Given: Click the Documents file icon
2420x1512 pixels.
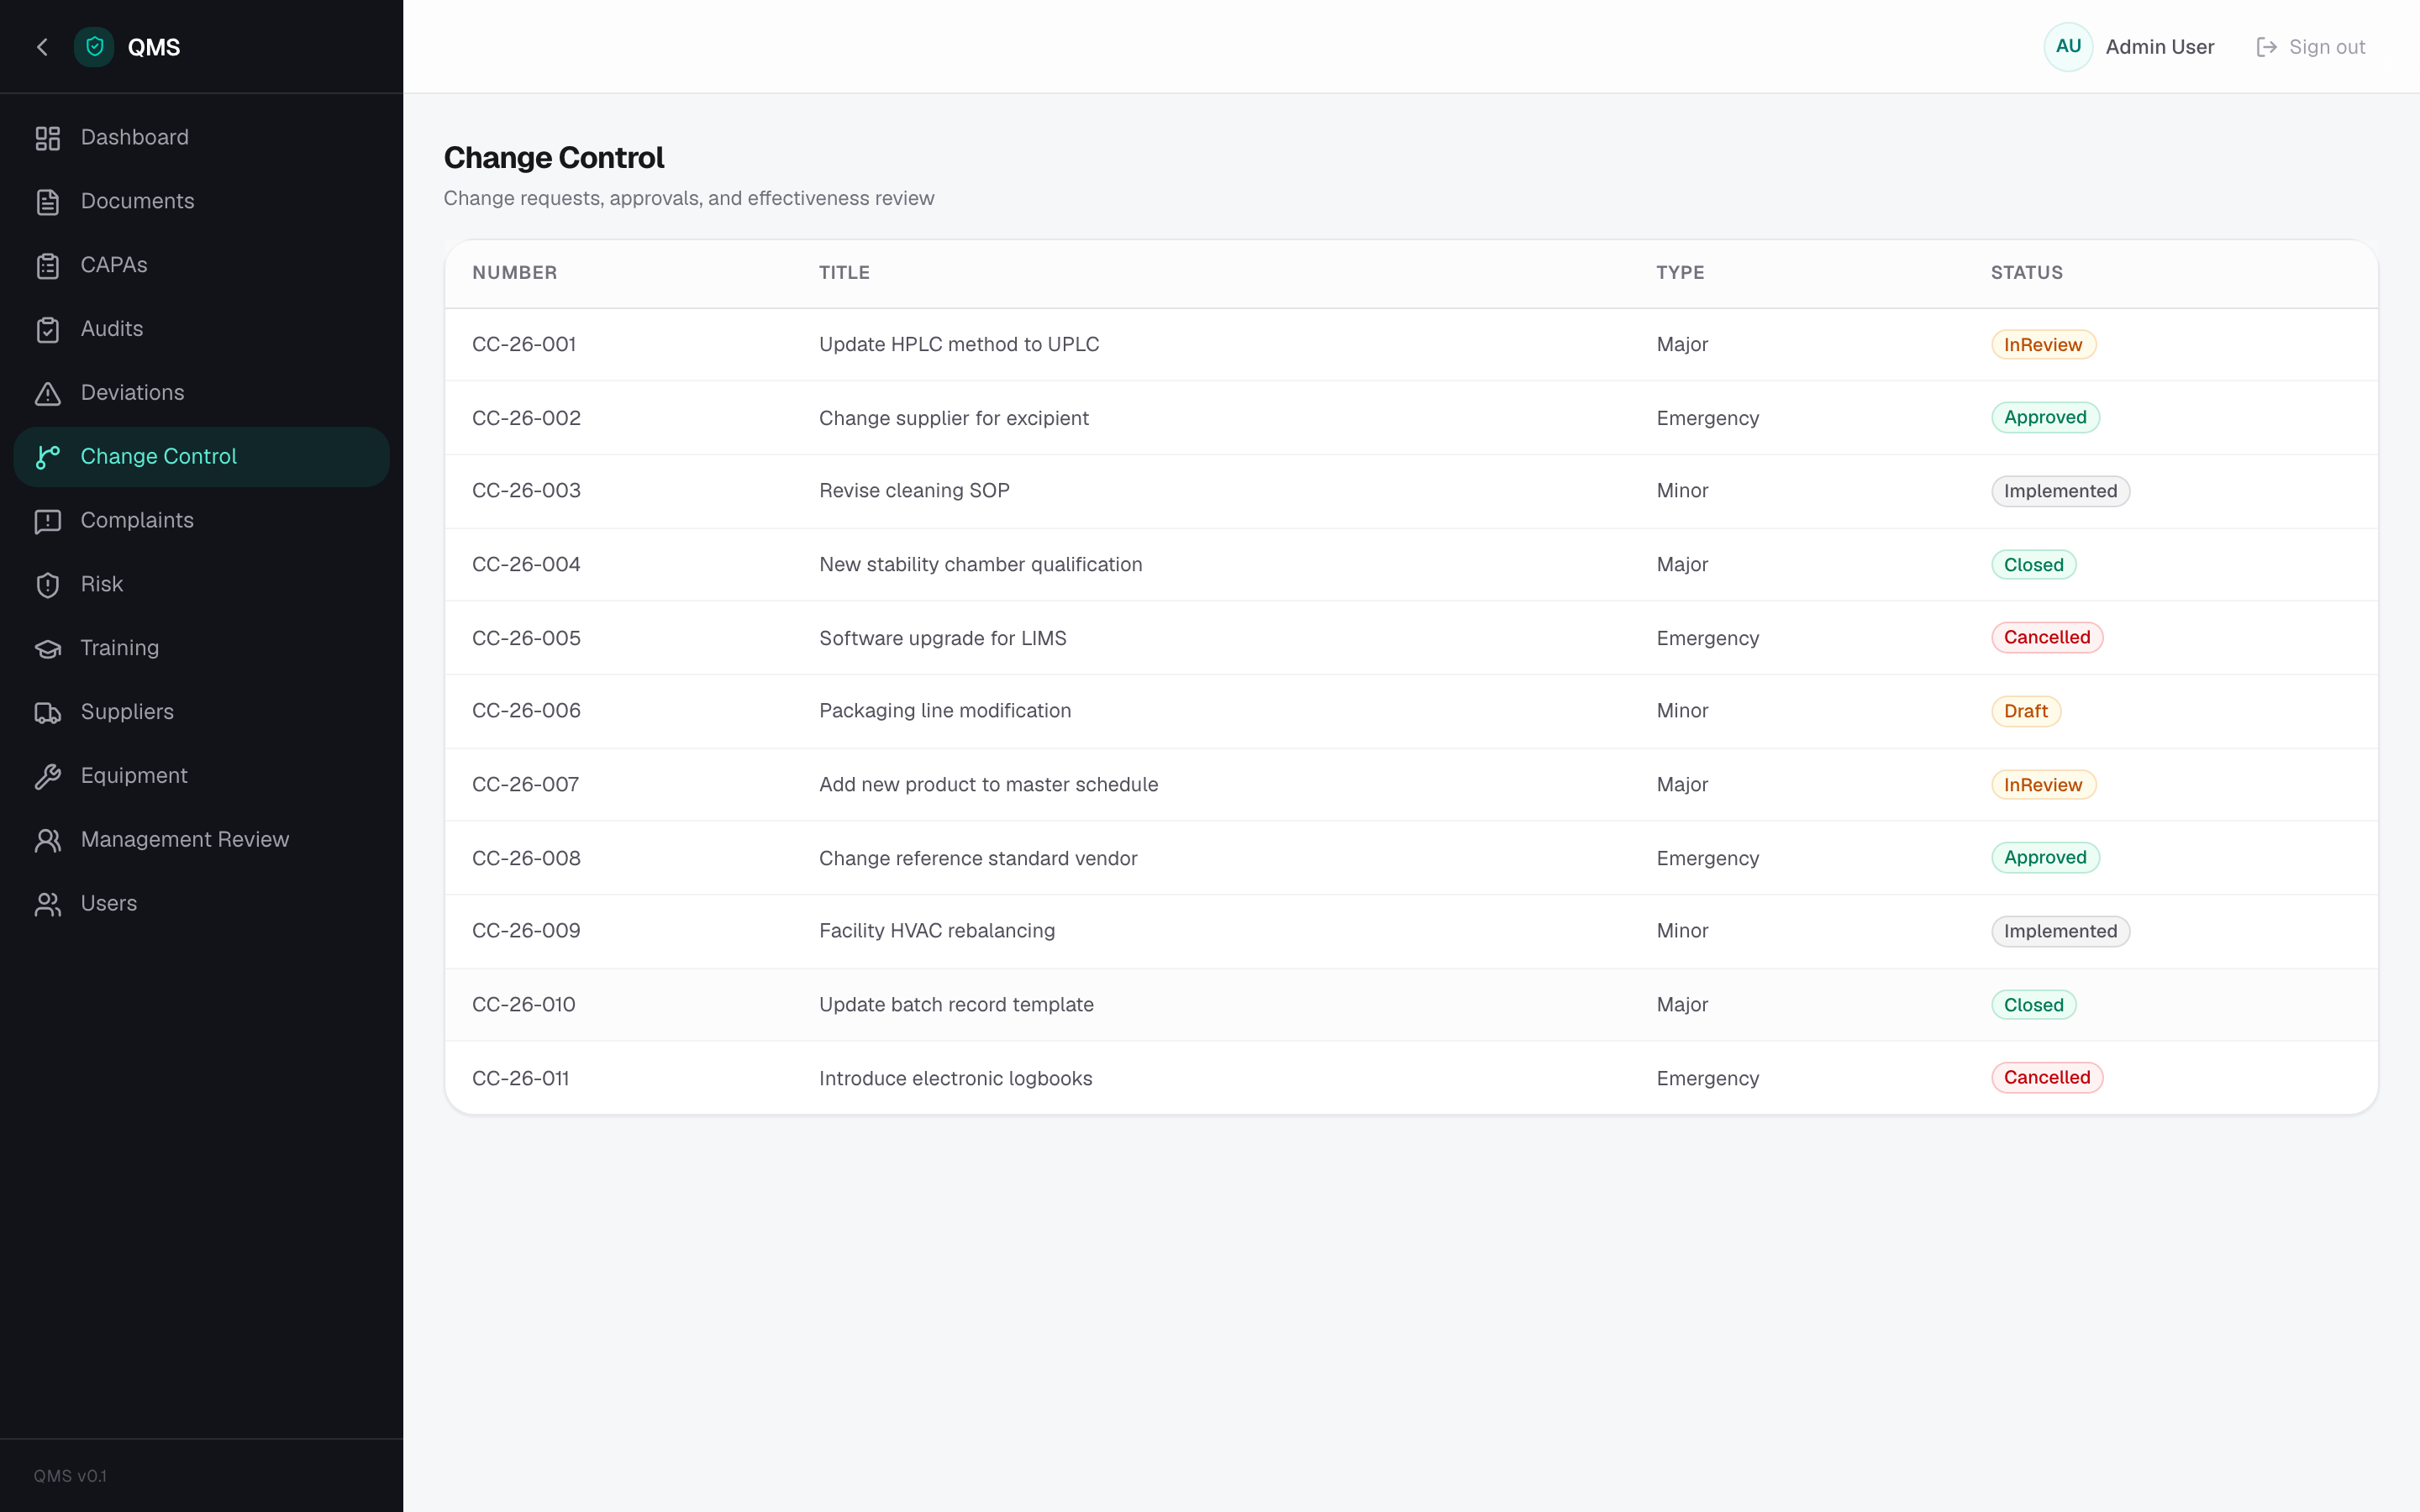Looking at the screenshot, I should click(48, 202).
